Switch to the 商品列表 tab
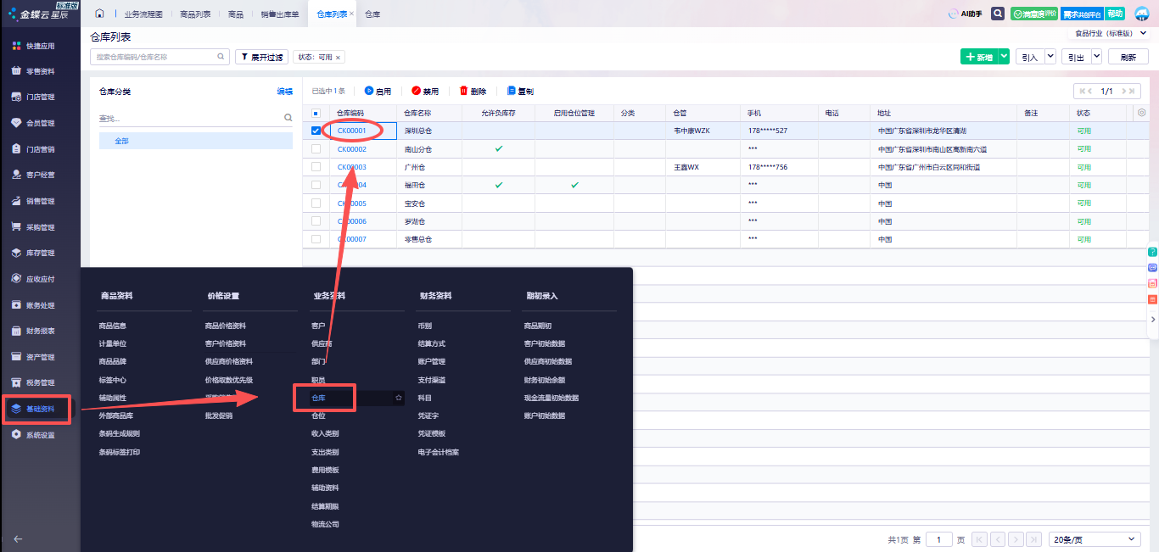The height and width of the screenshot is (552, 1159). 197,14
